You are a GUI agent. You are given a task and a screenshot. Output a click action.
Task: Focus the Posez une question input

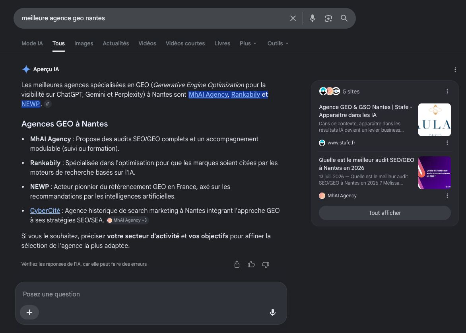pyautogui.click(x=151, y=294)
